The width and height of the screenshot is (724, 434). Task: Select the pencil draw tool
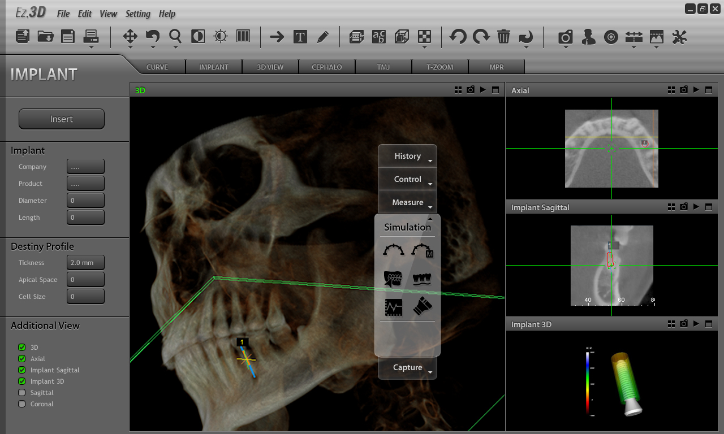tap(322, 37)
